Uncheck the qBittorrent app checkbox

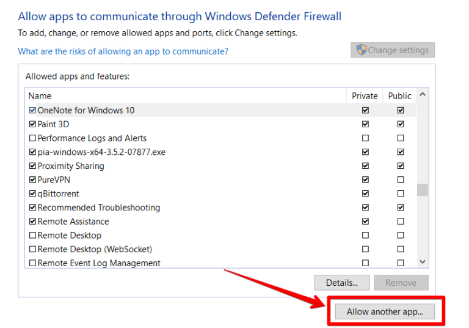(x=33, y=194)
